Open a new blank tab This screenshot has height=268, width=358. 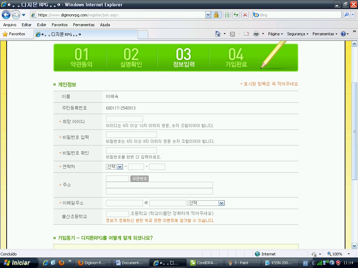tap(143, 35)
